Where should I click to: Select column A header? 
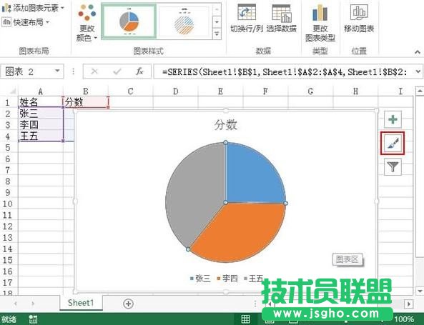coord(40,91)
